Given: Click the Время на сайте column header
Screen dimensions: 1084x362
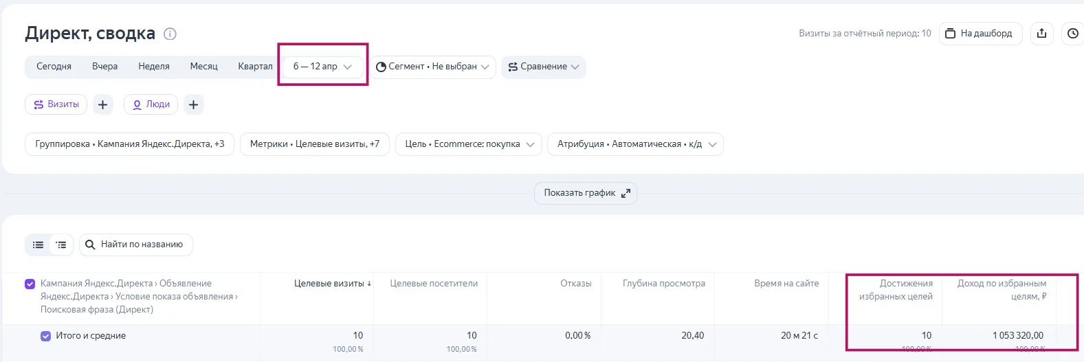Looking at the screenshot, I should (x=786, y=283).
